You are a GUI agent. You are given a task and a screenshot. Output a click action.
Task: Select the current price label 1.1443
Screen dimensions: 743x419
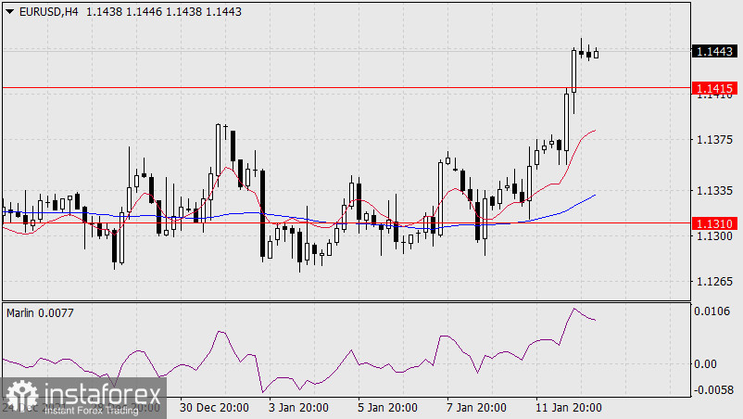tap(714, 51)
